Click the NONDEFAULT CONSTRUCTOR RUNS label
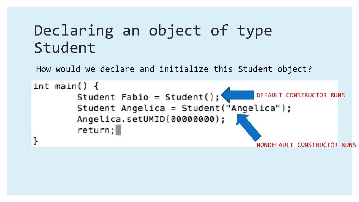Screen dimensions: 359x202 [306, 145]
